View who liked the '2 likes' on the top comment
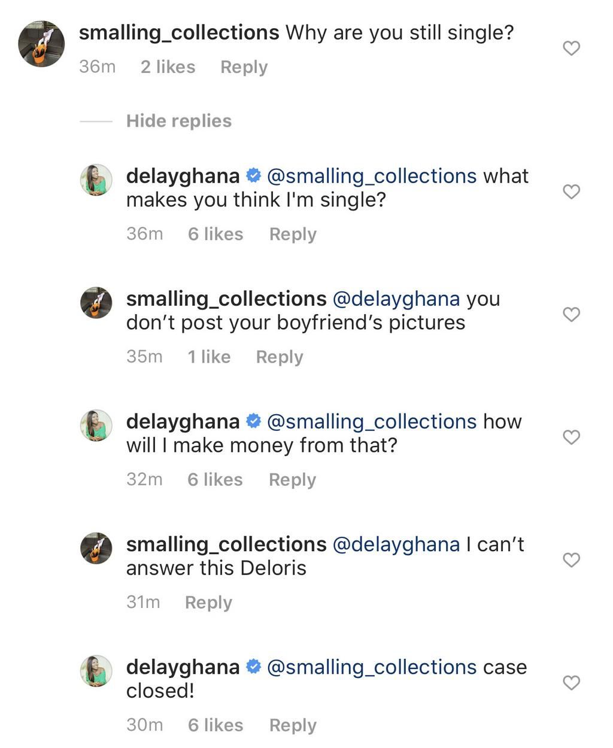Viewport: 613px width, 748px height. 168,66
